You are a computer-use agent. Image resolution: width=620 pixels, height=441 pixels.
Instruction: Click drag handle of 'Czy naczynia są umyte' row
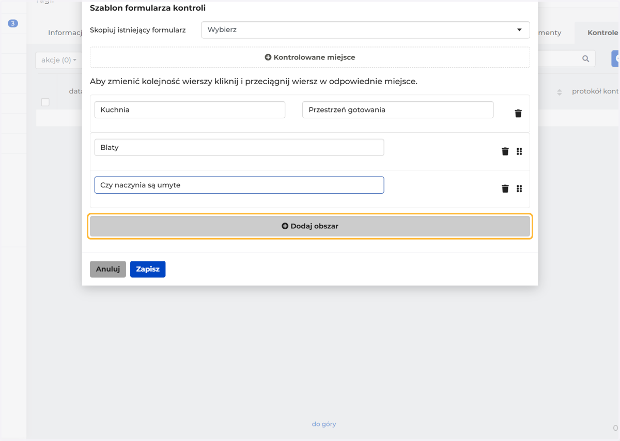519,188
